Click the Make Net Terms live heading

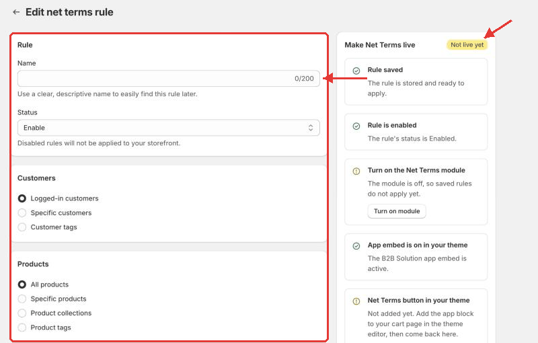[x=380, y=45]
